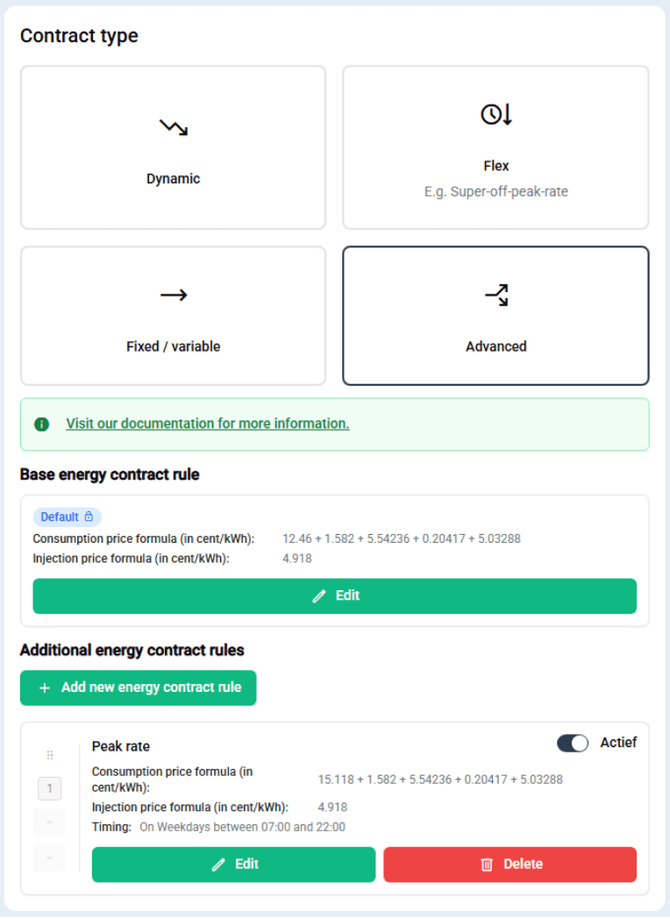Click Edit on the Peak rate rule
Viewport: 670px width, 919px height.
[232, 864]
